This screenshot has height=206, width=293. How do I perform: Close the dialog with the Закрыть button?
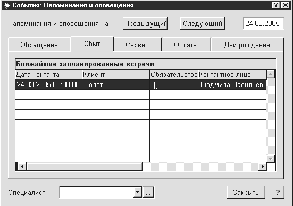pos(246,192)
